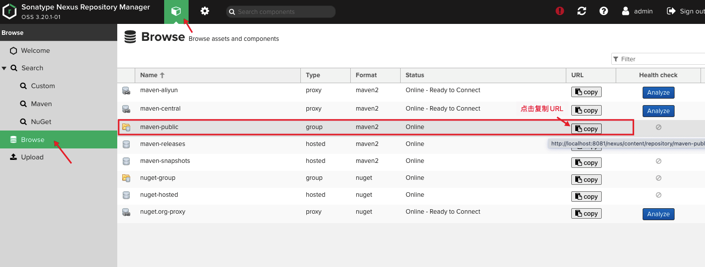This screenshot has height=267, width=705.
Task: Copy URL of maven-snapshots repository
Action: click(x=586, y=163)
